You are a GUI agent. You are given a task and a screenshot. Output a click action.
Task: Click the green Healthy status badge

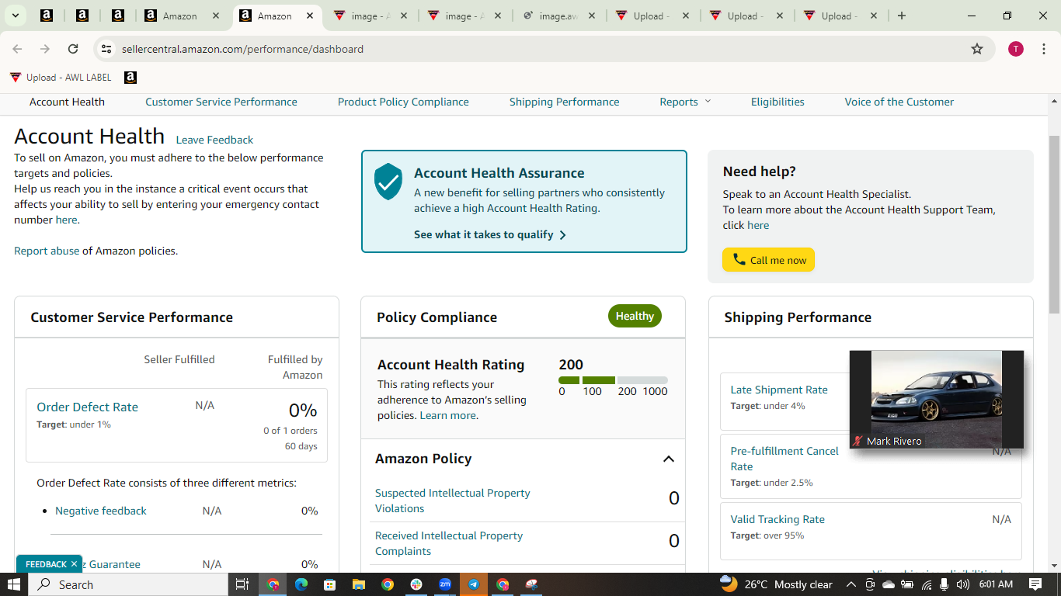[635, 316]
